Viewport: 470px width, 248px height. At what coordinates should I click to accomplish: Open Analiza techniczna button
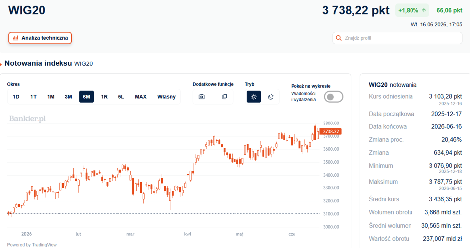pos(40,38)
